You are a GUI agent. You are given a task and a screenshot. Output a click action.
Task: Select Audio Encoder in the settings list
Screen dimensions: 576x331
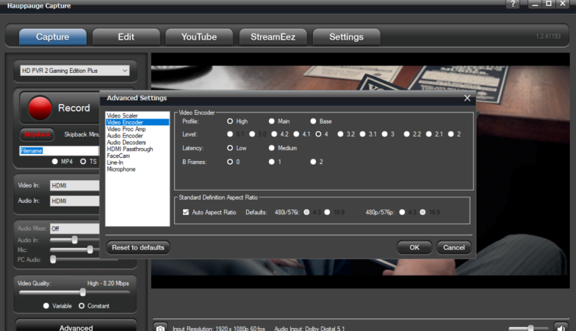127,135
